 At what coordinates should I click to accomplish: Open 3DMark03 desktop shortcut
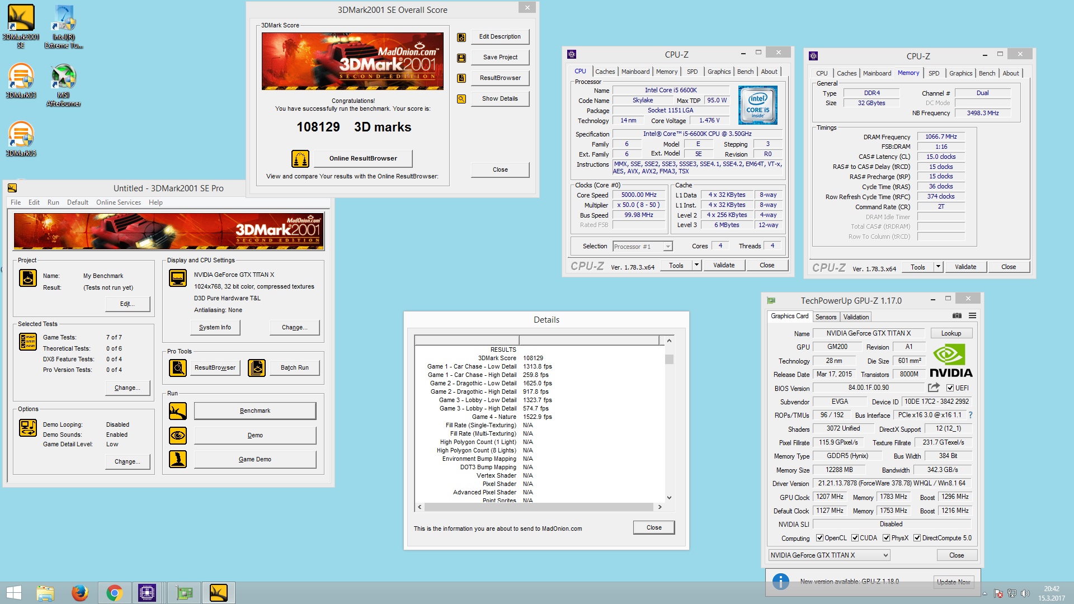[21, 81]
